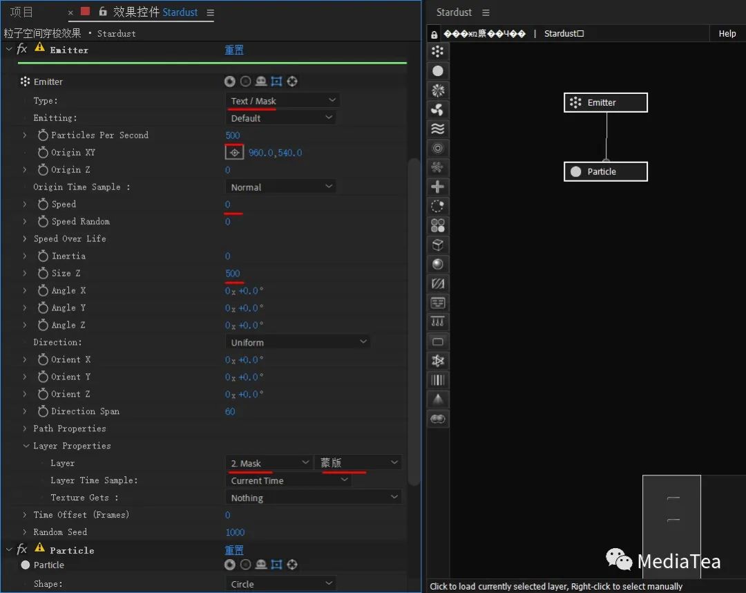Toggle stopwatch for Speed

click(43, 204)
